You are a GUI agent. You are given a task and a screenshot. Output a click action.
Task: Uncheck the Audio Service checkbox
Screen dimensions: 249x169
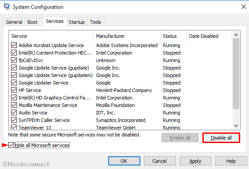[x=14, y=113]
